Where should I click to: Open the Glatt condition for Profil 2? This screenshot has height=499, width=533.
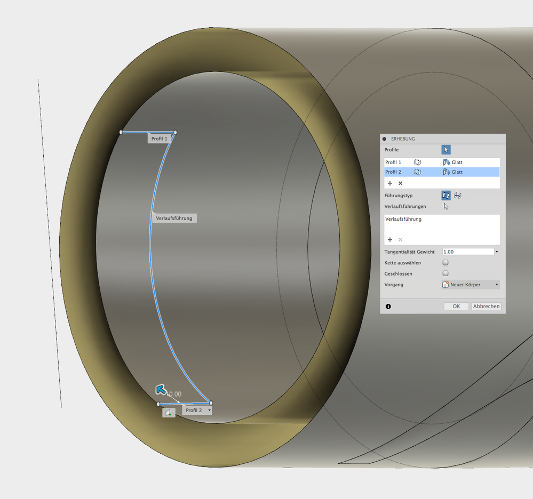[x=453, y=172]
